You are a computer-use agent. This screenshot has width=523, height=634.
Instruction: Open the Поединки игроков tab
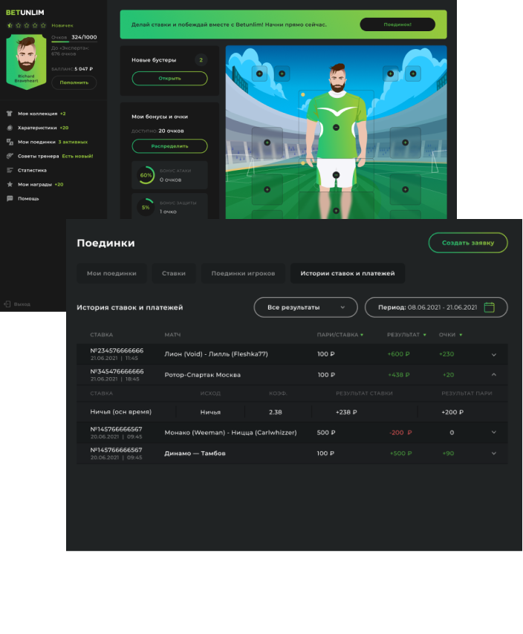[x=243, y=273]
